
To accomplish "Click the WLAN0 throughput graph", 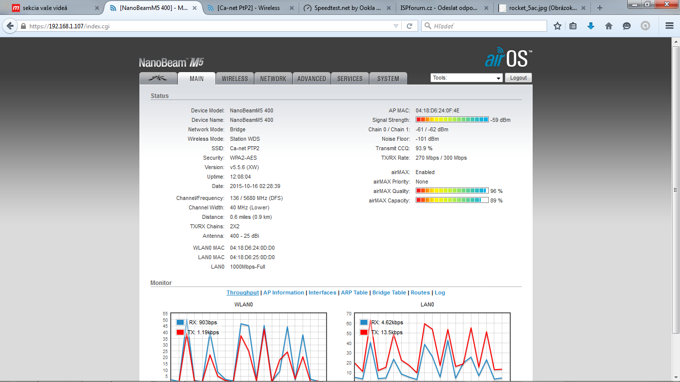I will pos(248,347).
